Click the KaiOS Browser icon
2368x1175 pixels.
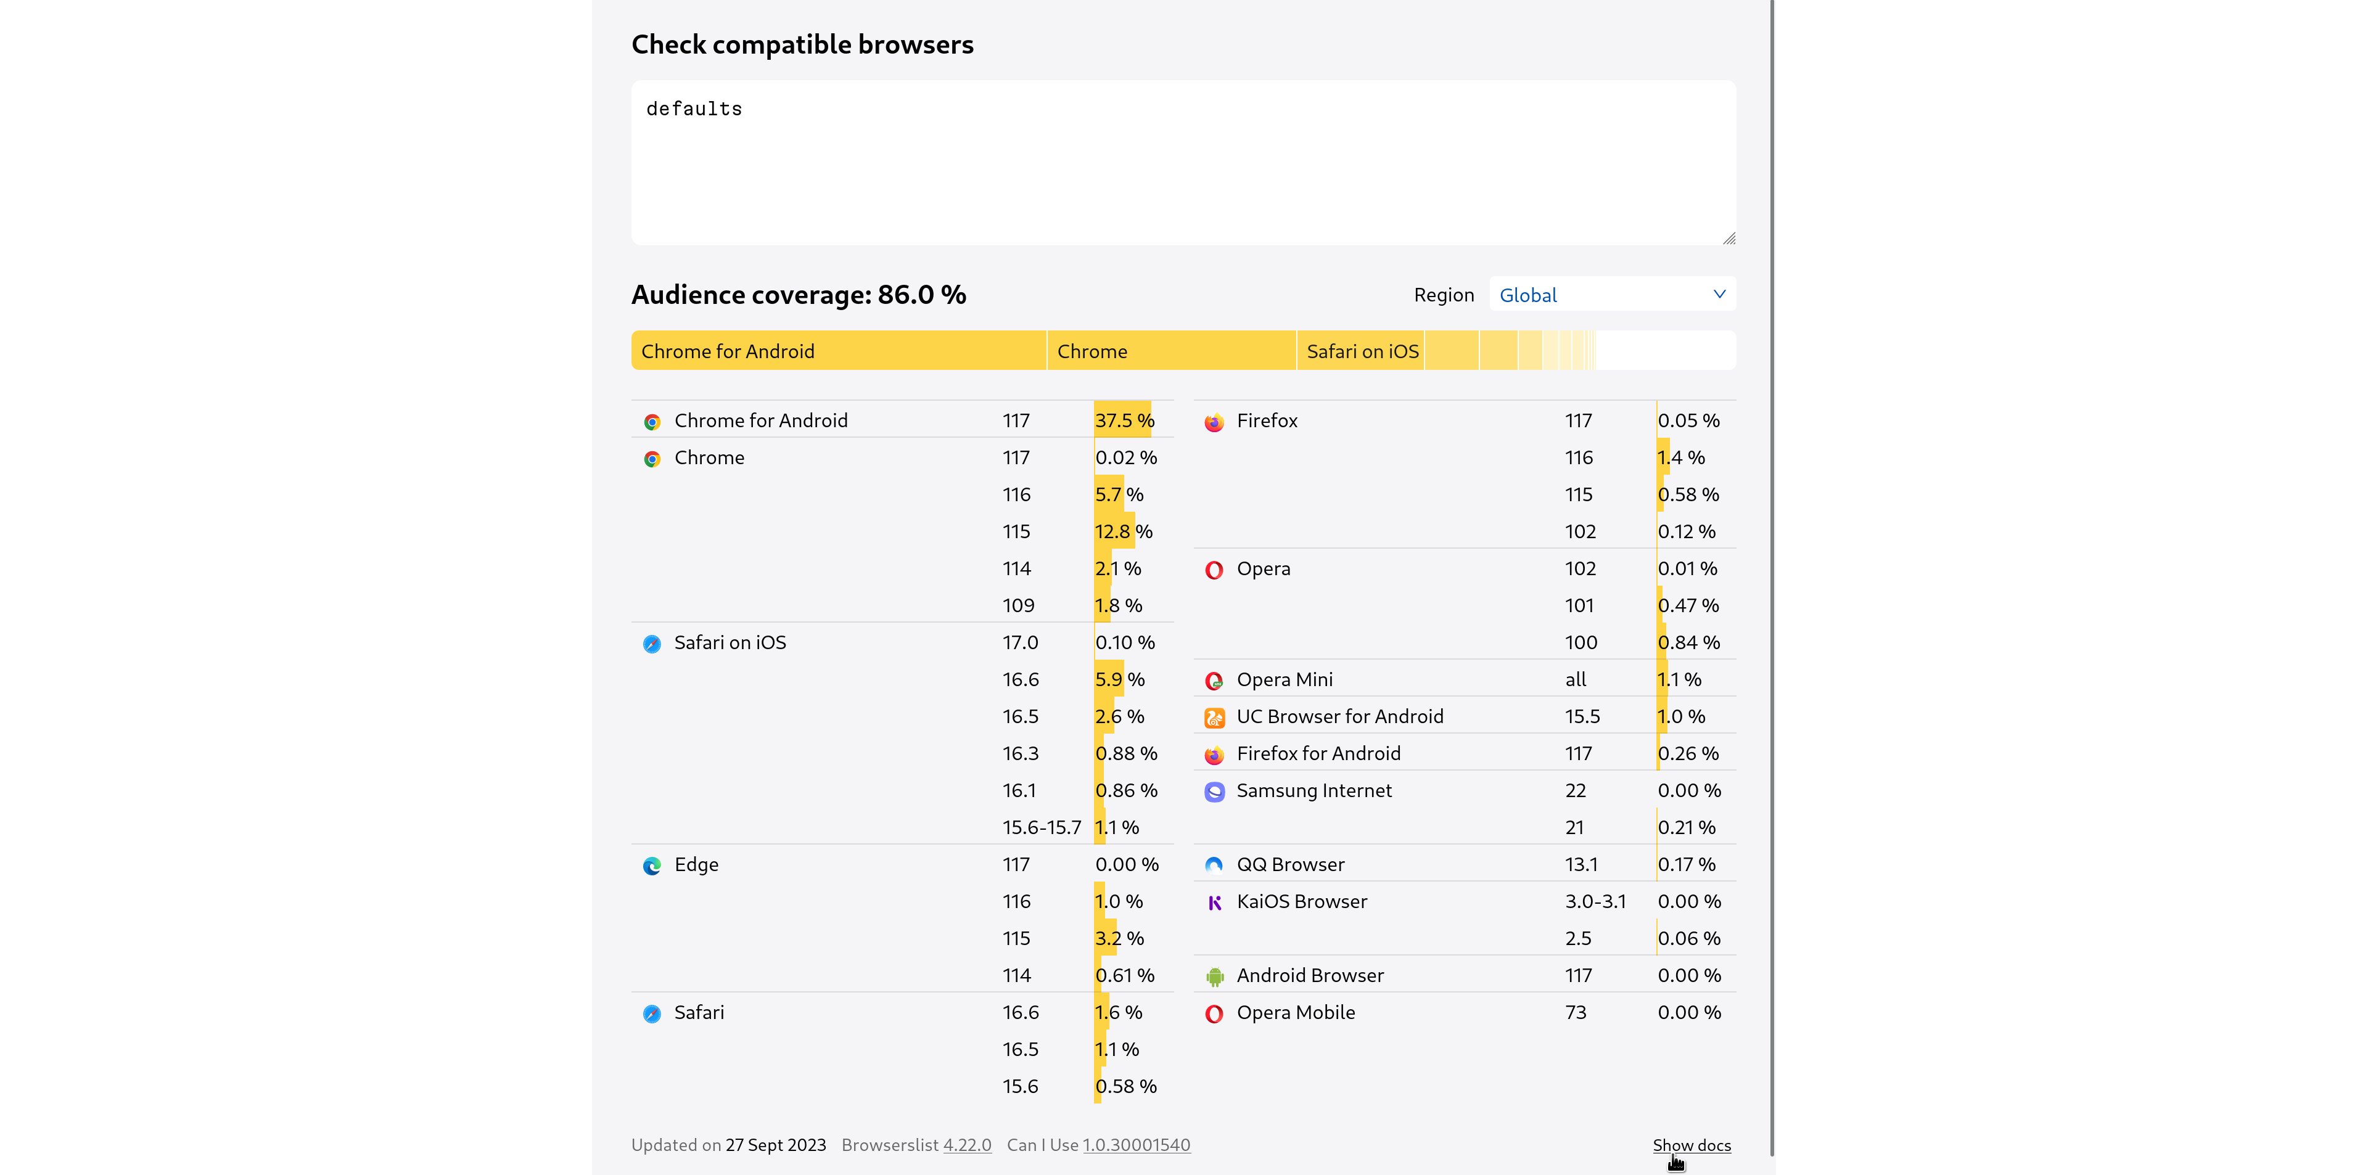coord(1214,903)
